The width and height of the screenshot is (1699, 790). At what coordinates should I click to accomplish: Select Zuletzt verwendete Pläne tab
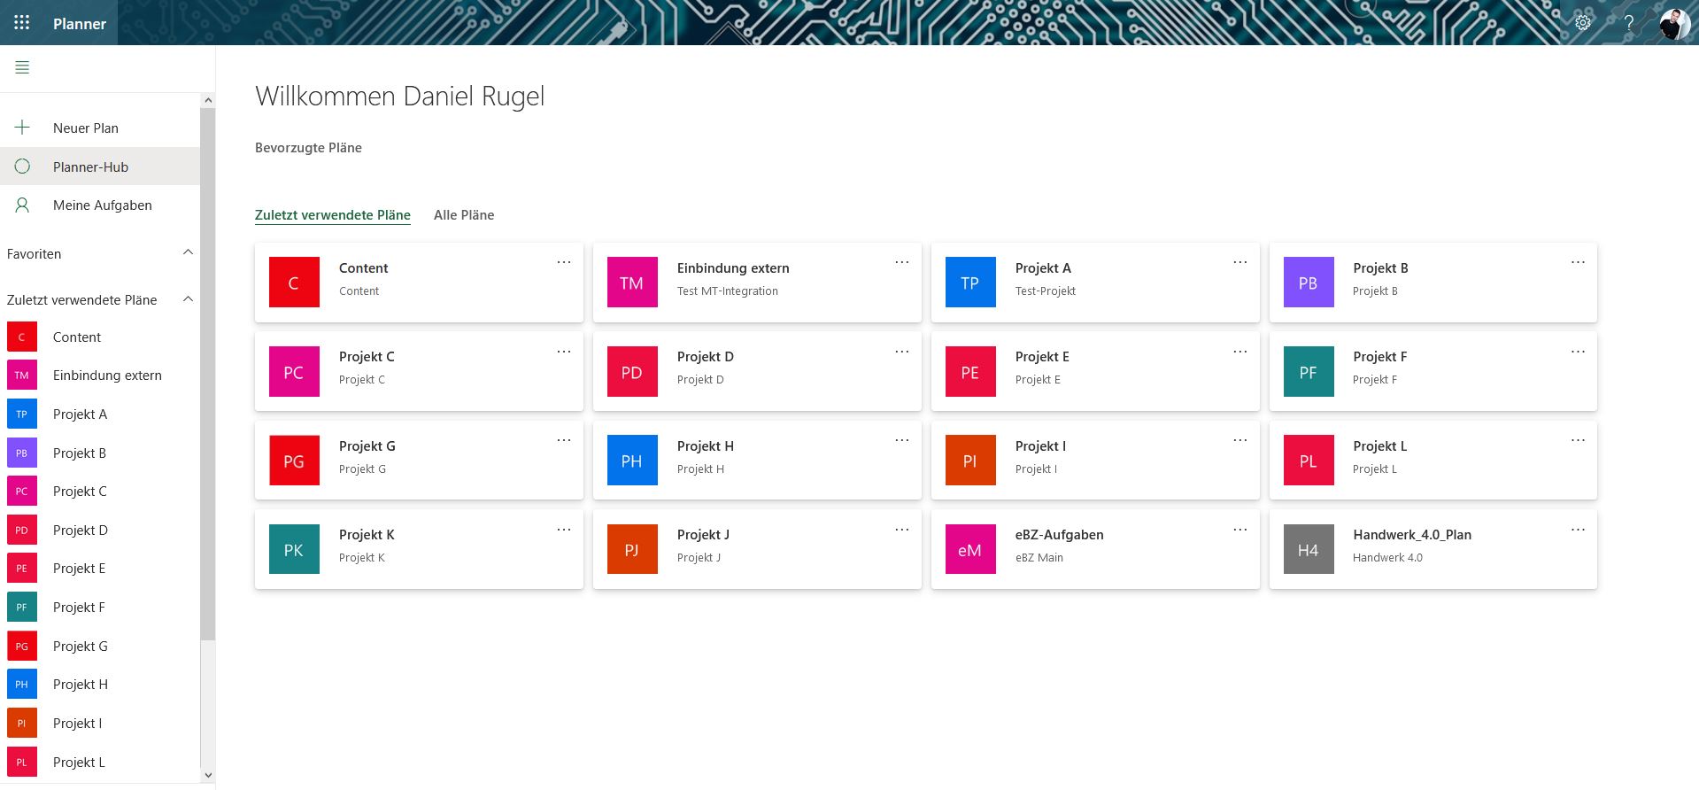coord(333,214)
